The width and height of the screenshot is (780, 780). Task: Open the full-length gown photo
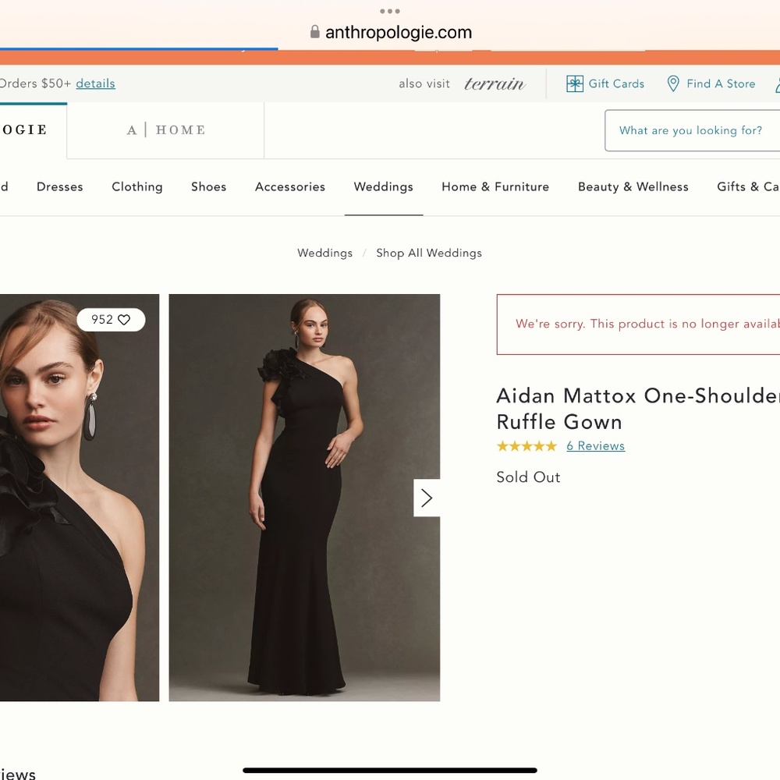304,498
